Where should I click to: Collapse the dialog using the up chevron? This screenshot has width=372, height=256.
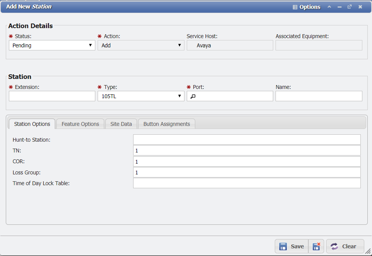329,7
